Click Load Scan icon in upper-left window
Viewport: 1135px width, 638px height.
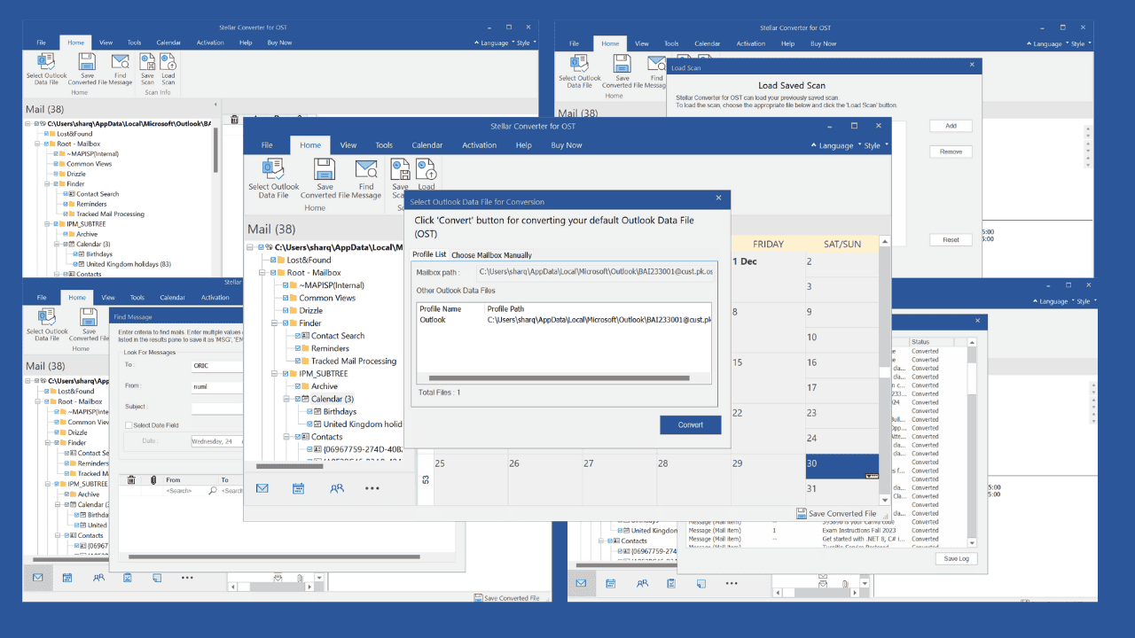(x=168, y=62)
